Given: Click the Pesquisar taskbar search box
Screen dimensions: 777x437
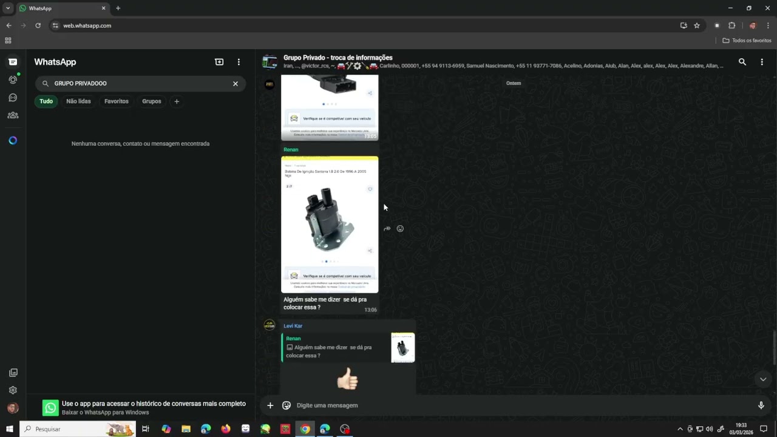Looking at the screenshot, I should tap(78, 429).
